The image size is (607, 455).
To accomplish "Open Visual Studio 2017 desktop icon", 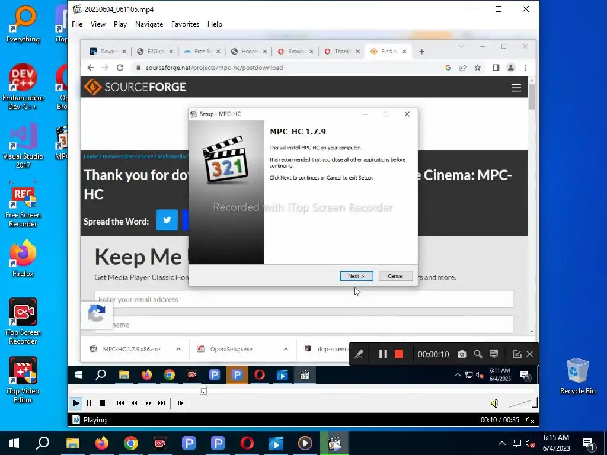I will [x=23, y=146].
